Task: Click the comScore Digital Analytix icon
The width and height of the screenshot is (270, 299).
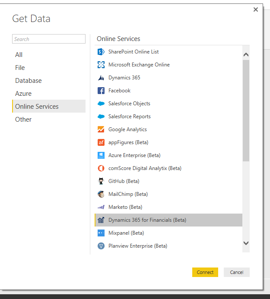Action: pos(101,168)
